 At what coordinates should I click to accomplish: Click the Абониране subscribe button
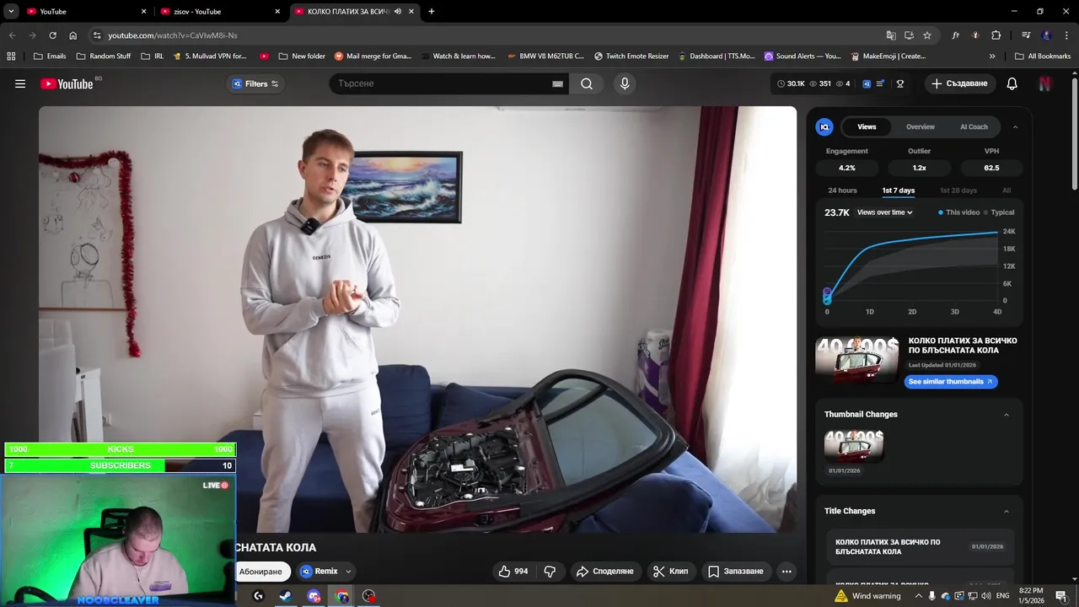tap(261, 572)
